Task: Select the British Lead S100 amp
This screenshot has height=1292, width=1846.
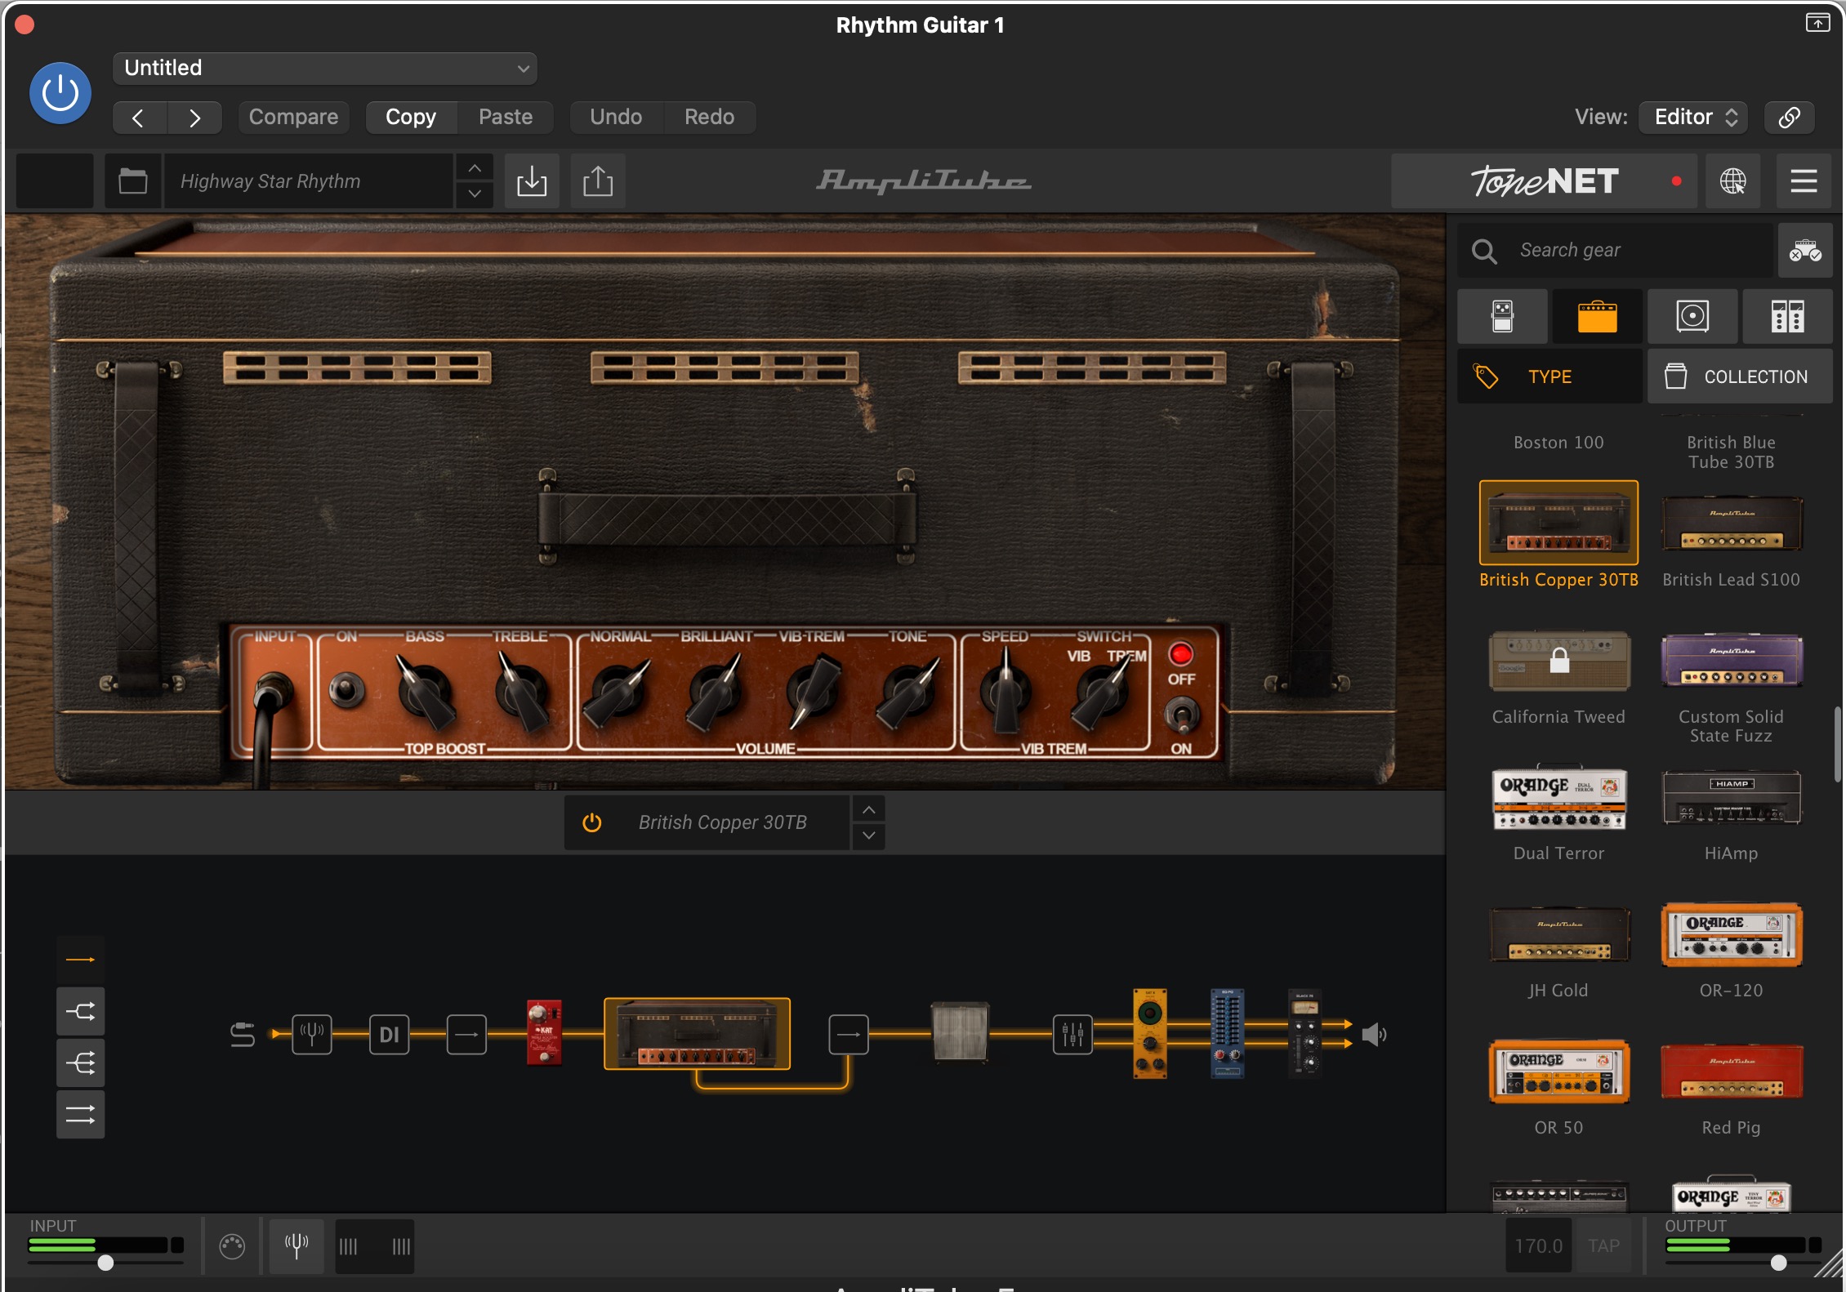Action: 1732,523
